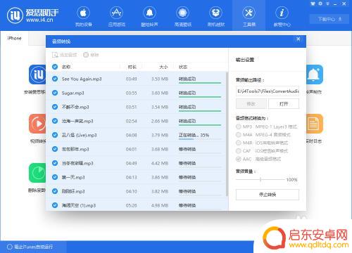Sort by the 时长 duration column header
Image resolution: width=352 pixels, height=253 pixels.
coord(132,67)
